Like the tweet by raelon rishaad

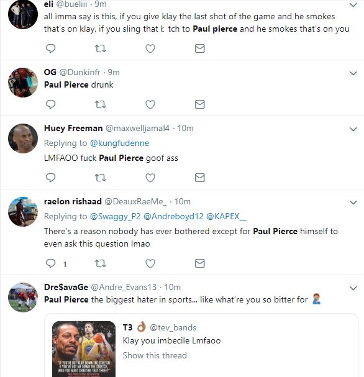tap(150, 263)
